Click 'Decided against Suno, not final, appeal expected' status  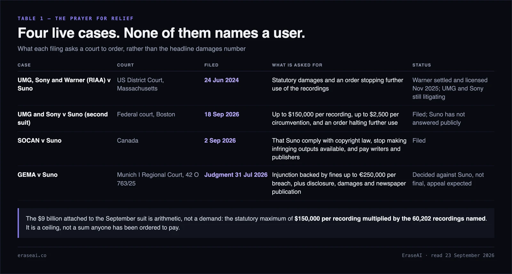[448, 179]
